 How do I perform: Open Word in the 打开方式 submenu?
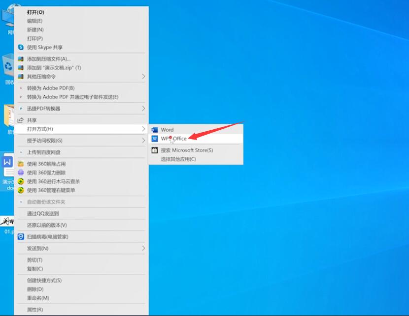coord(196,130)
